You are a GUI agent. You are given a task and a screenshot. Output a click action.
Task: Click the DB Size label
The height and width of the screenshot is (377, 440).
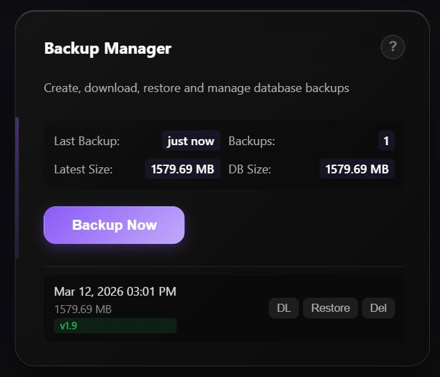point(250,169)
